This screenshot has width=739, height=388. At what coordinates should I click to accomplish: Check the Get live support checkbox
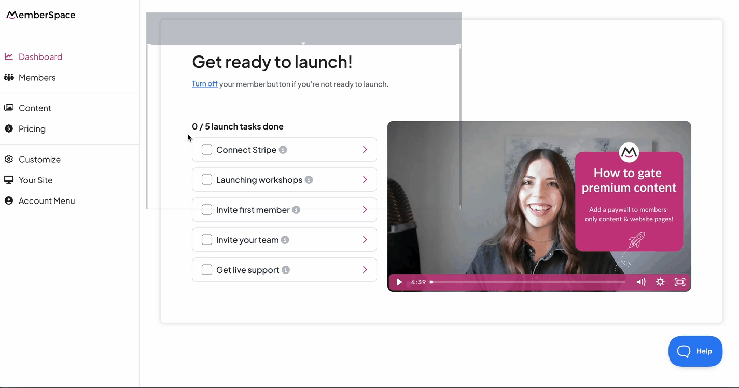tap(207, 270)
